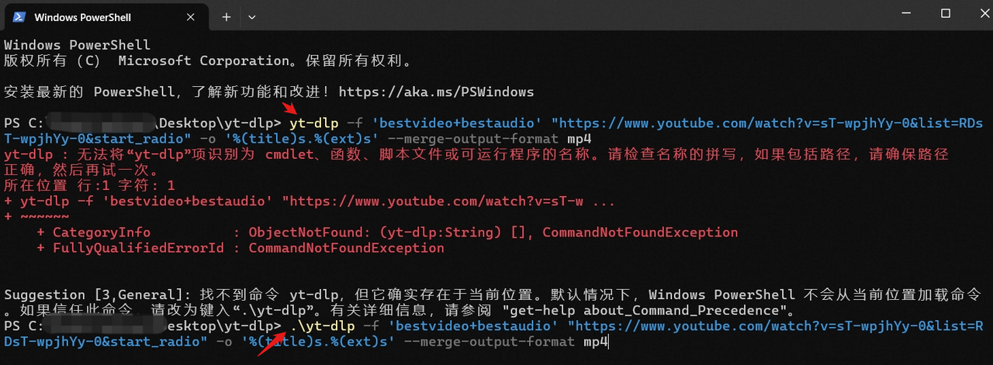Click the PowerShell icon in the tab
This screenshot has width=993, height=365.
click(x=19, y=16)
